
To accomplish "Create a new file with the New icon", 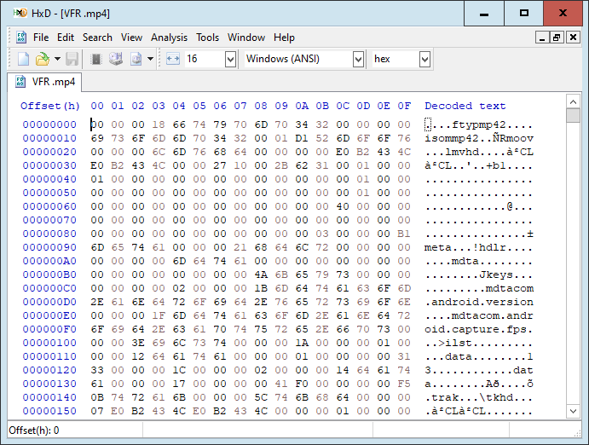I will point(23,59).
